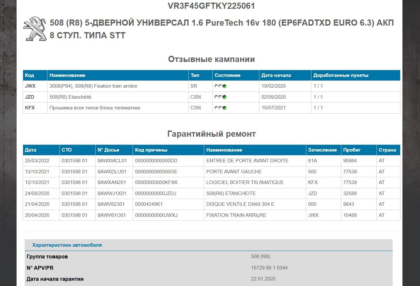Click cause code 0000000000000DD
Image resolution: width=420 pixels, height=286 pixels.
[x=156, y=161]
